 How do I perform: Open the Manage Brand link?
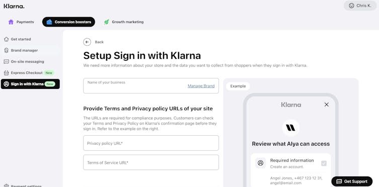(x=201, y=86)
